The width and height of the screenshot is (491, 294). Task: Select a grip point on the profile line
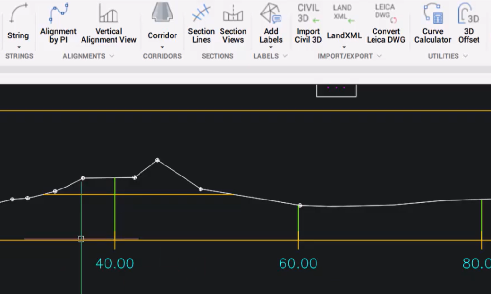pyautogui.click(x=157, y=160)
